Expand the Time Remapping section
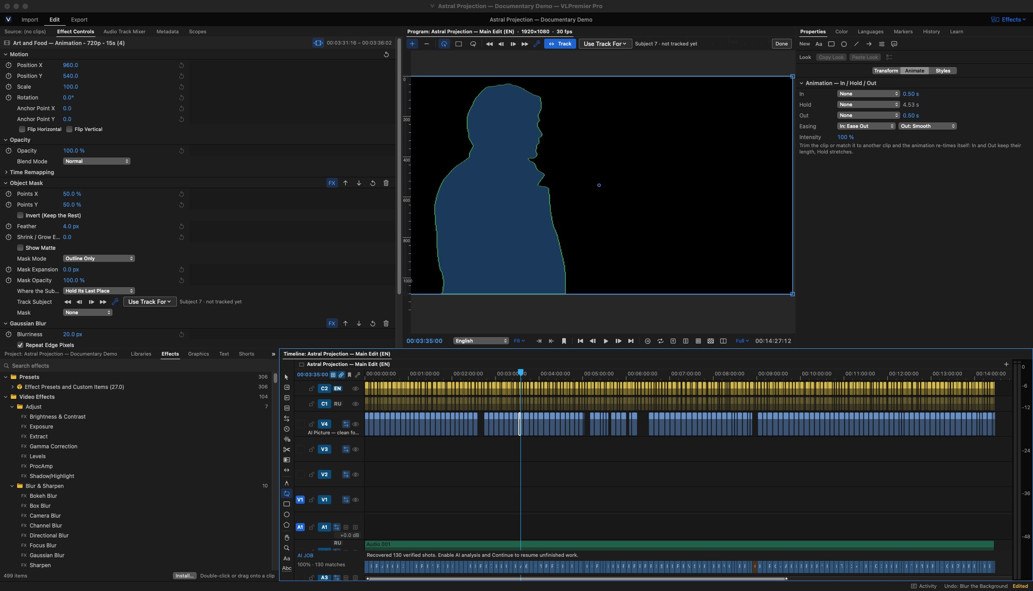This screenshot has height=591, width=1033. [x=6, y=172]
